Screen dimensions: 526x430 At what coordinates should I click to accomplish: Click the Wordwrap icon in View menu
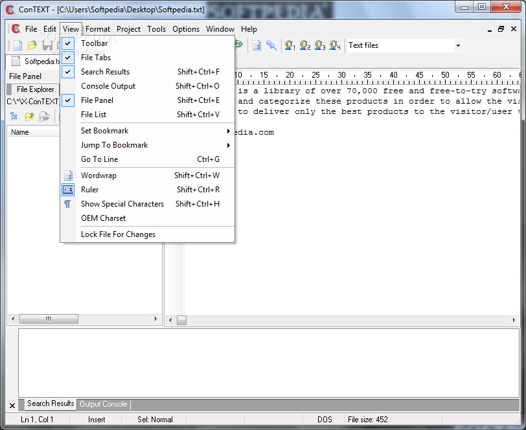[68, 175]
